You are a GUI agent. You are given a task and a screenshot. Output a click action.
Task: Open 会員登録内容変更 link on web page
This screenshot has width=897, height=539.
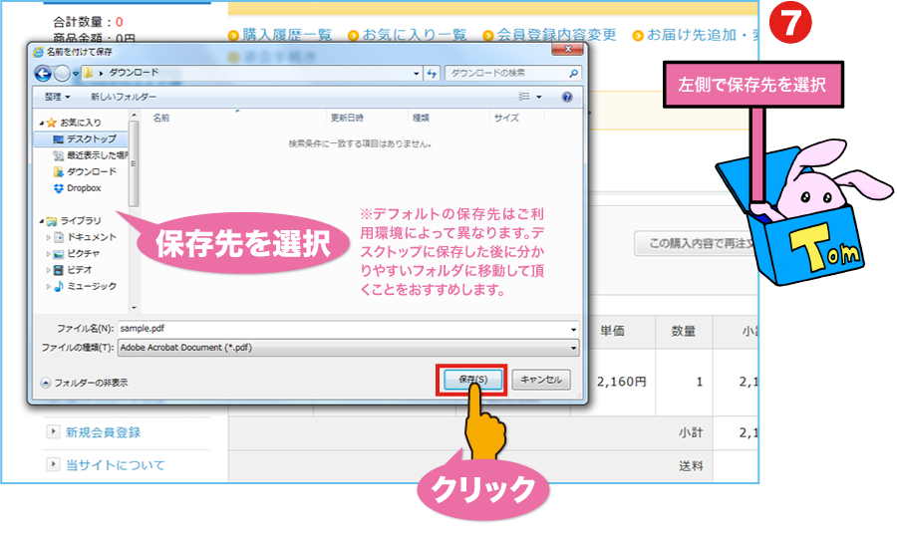(556, 35)
